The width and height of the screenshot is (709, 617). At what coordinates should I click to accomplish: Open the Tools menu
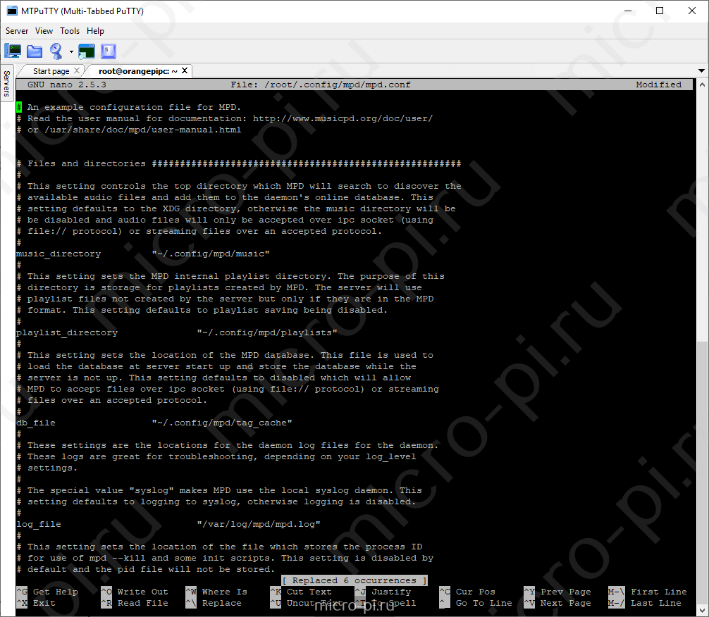(70, 31)
